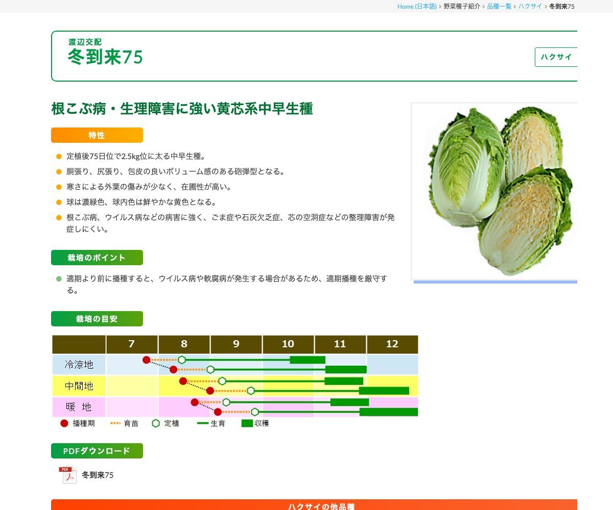Expand the 栽培のポイント header bar

97,258
